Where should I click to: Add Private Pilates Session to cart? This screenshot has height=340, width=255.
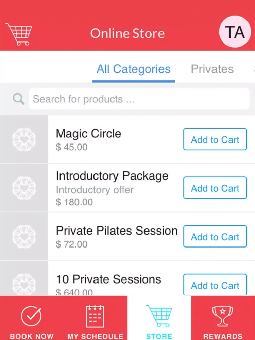pyautogui.click(x=215, y=237)
